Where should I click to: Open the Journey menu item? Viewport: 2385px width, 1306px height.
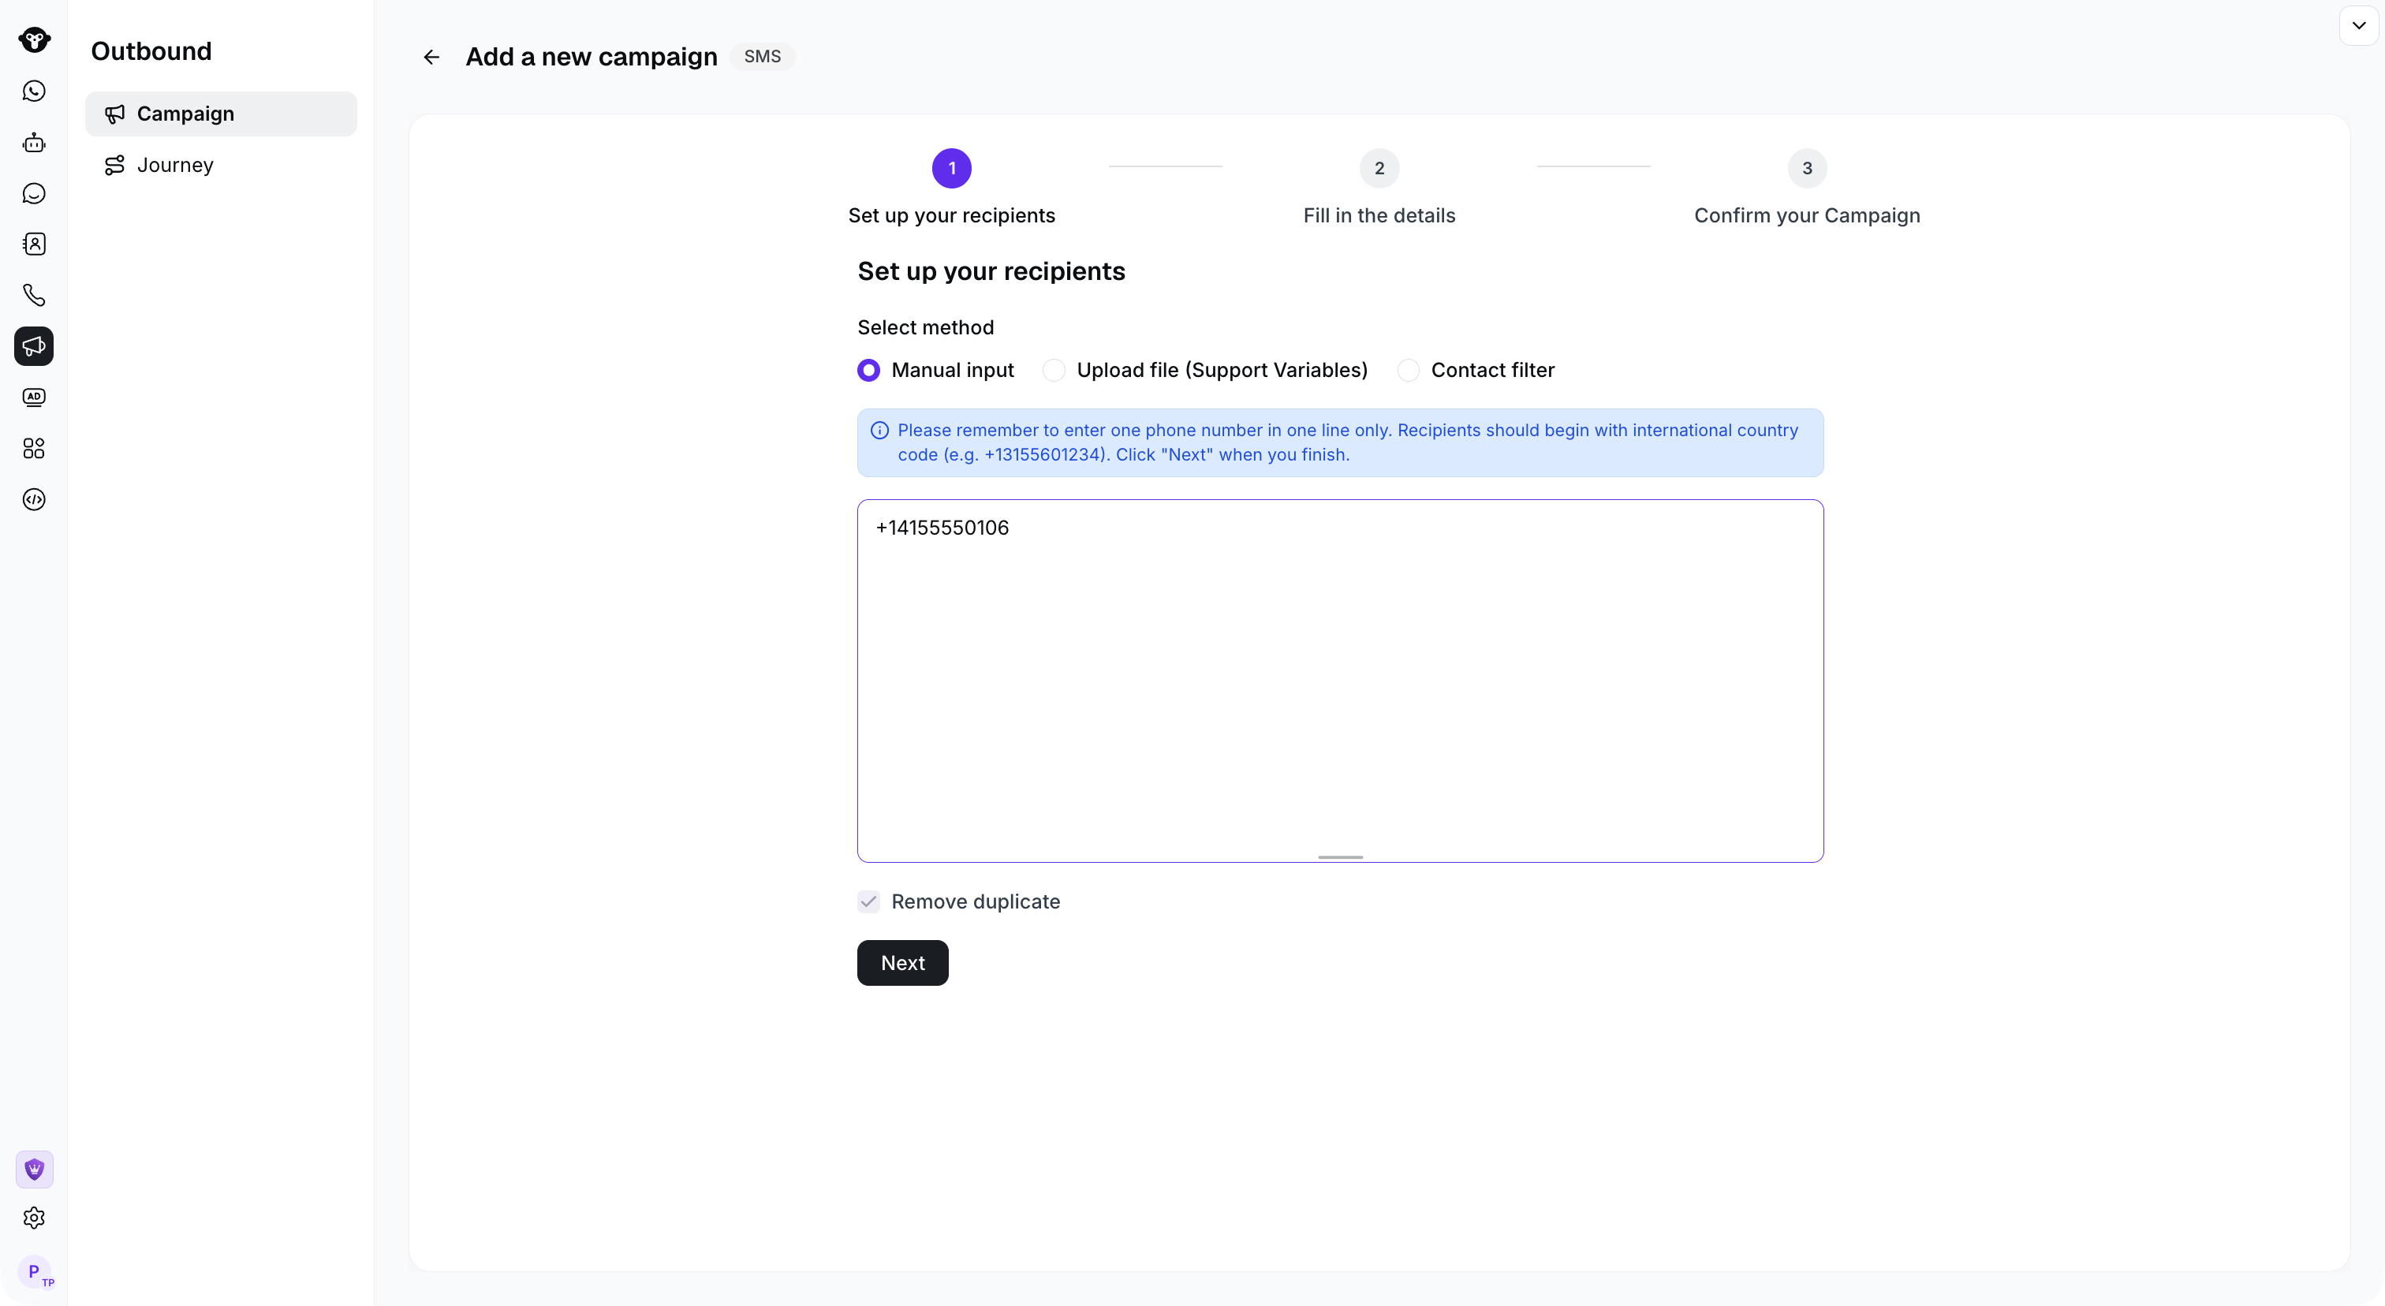click(220, 165)
